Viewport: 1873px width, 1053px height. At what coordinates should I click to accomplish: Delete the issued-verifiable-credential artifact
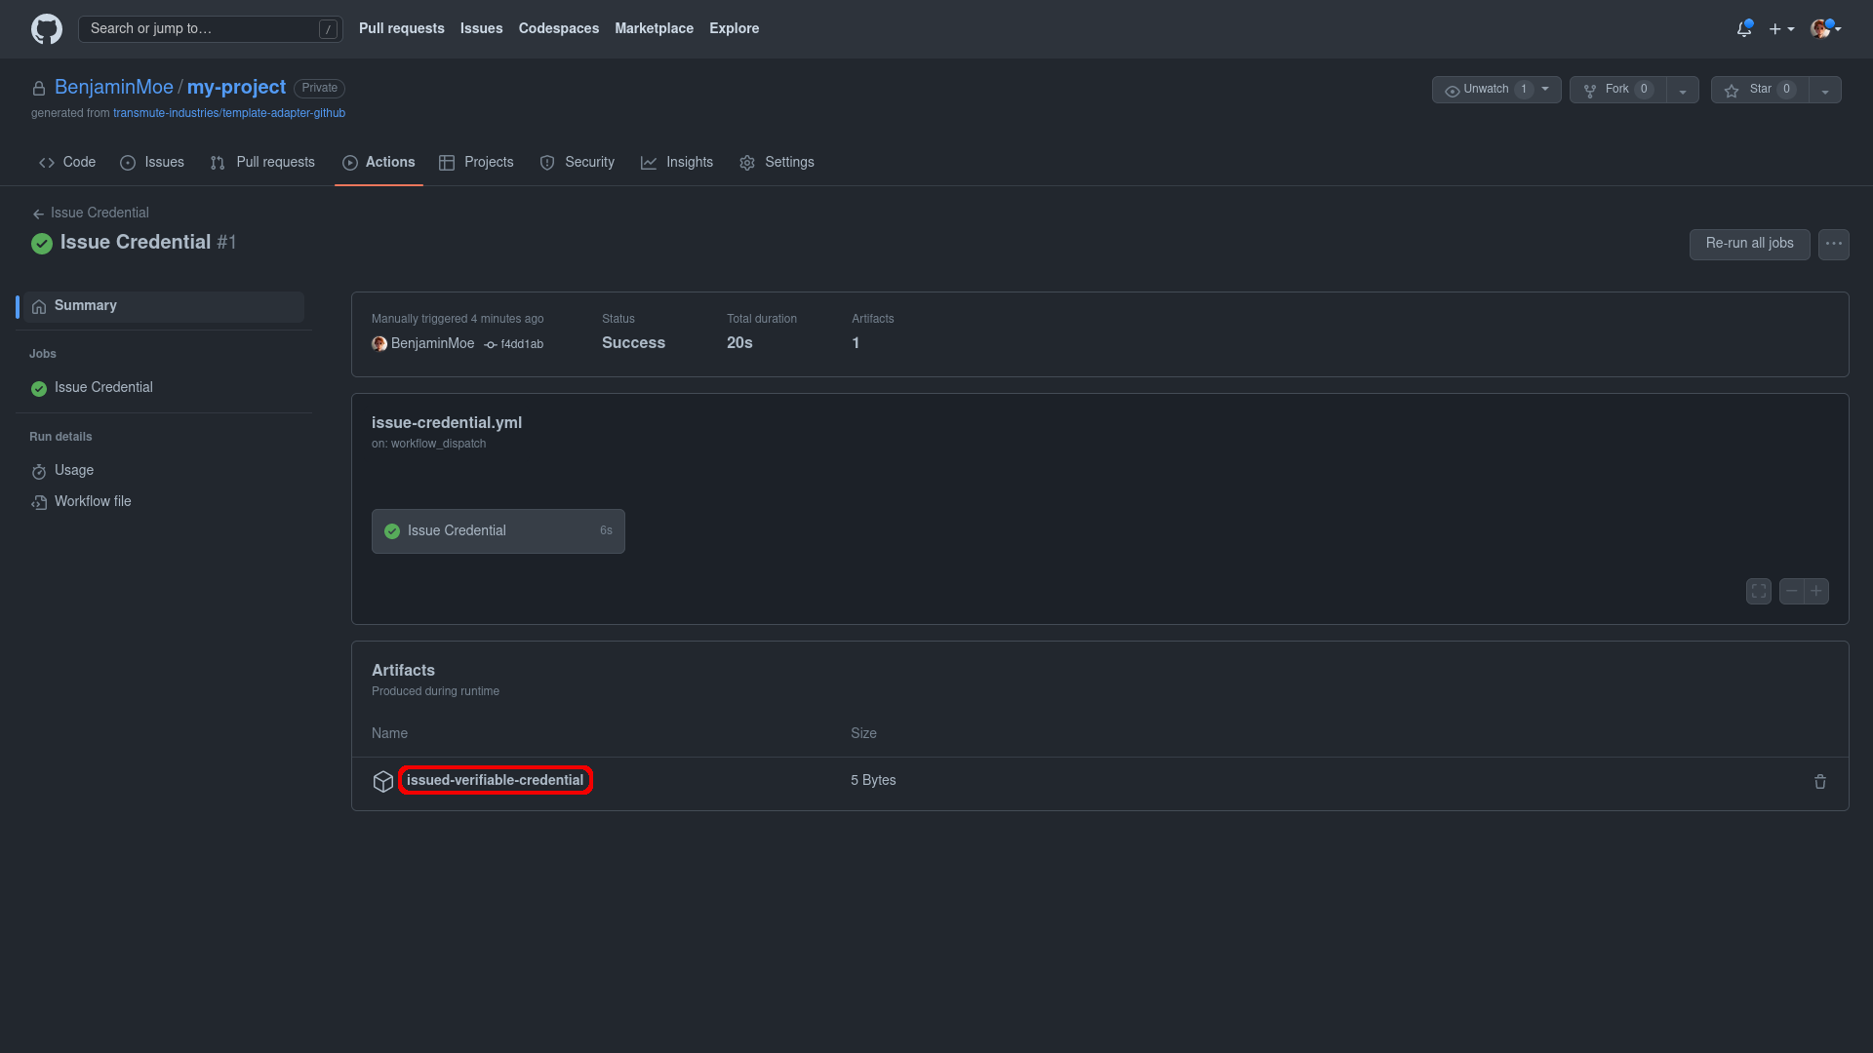coord(1819,782)
